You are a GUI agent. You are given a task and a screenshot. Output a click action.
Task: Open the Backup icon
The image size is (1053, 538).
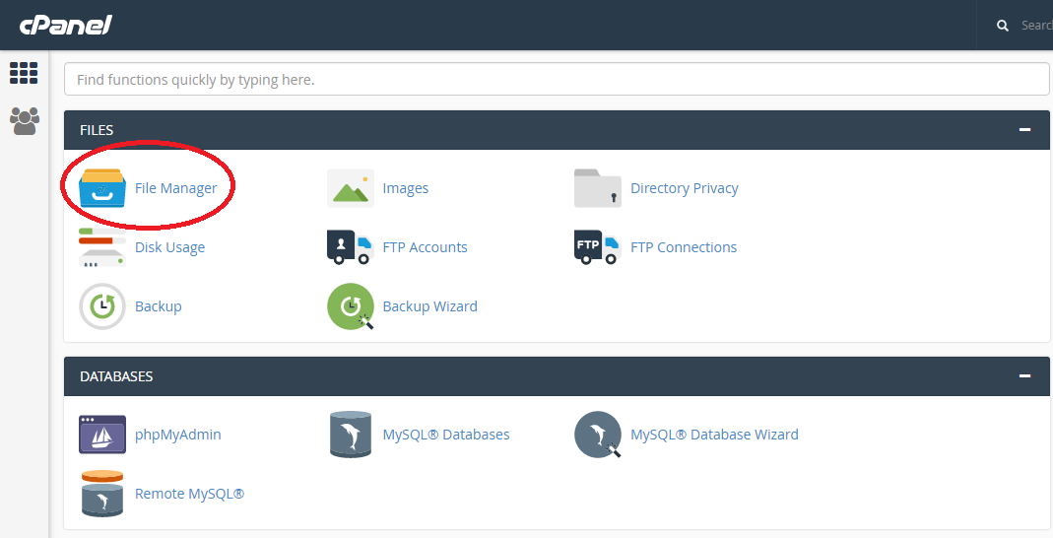click(x=102, y=306)
